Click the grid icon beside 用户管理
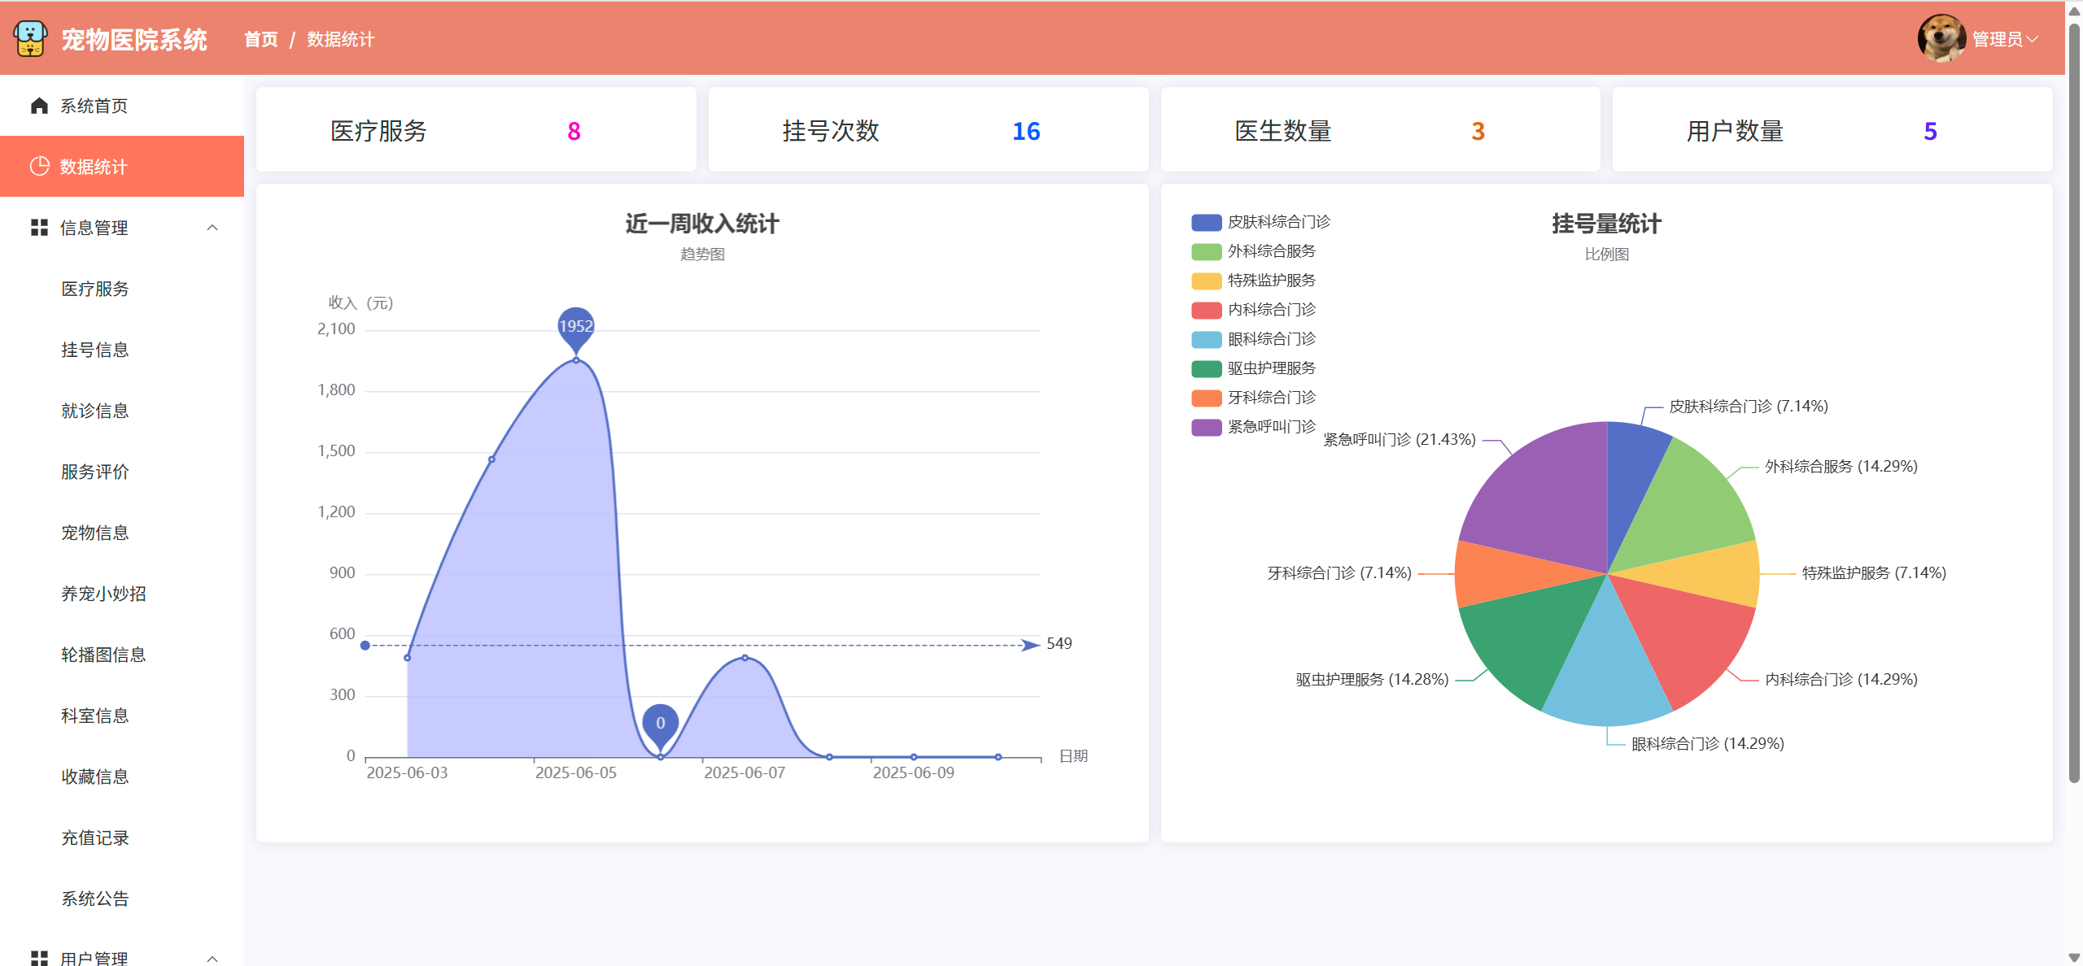Viewport: 2083px width, 966px height. (39, 957)
